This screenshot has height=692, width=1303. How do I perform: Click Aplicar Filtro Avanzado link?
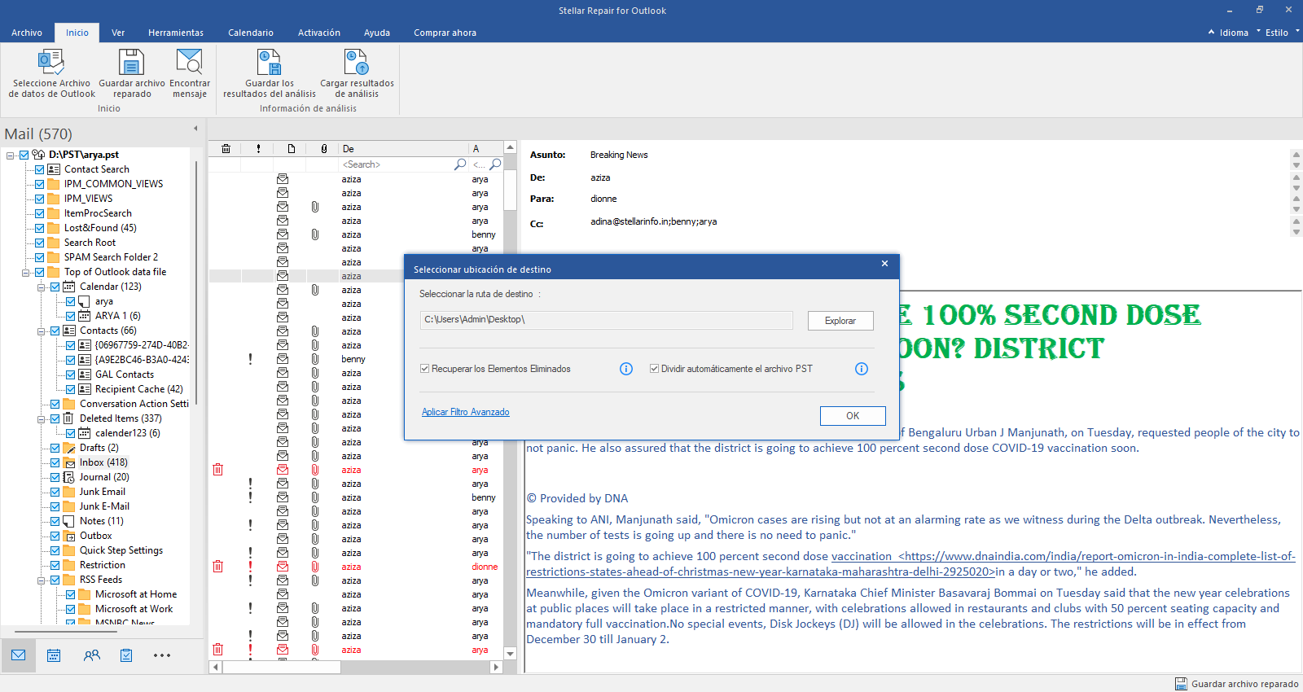(x=466, y=412)
